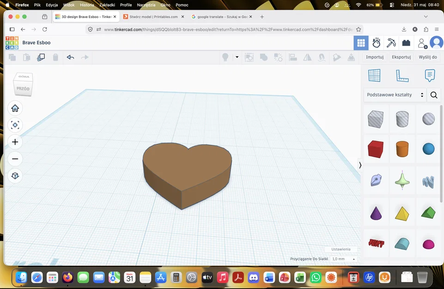Toggle the Show all lightbulb icon
Screen dimensions: 444x289
point(225,57)
